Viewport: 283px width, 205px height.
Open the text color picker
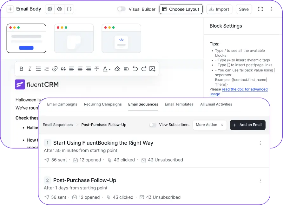pos(106,69)
